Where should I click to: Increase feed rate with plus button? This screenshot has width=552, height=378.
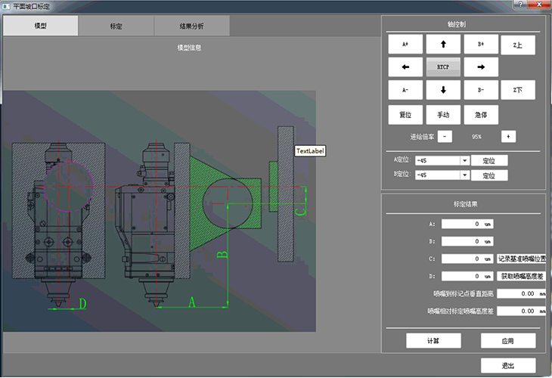pos(508,136)
